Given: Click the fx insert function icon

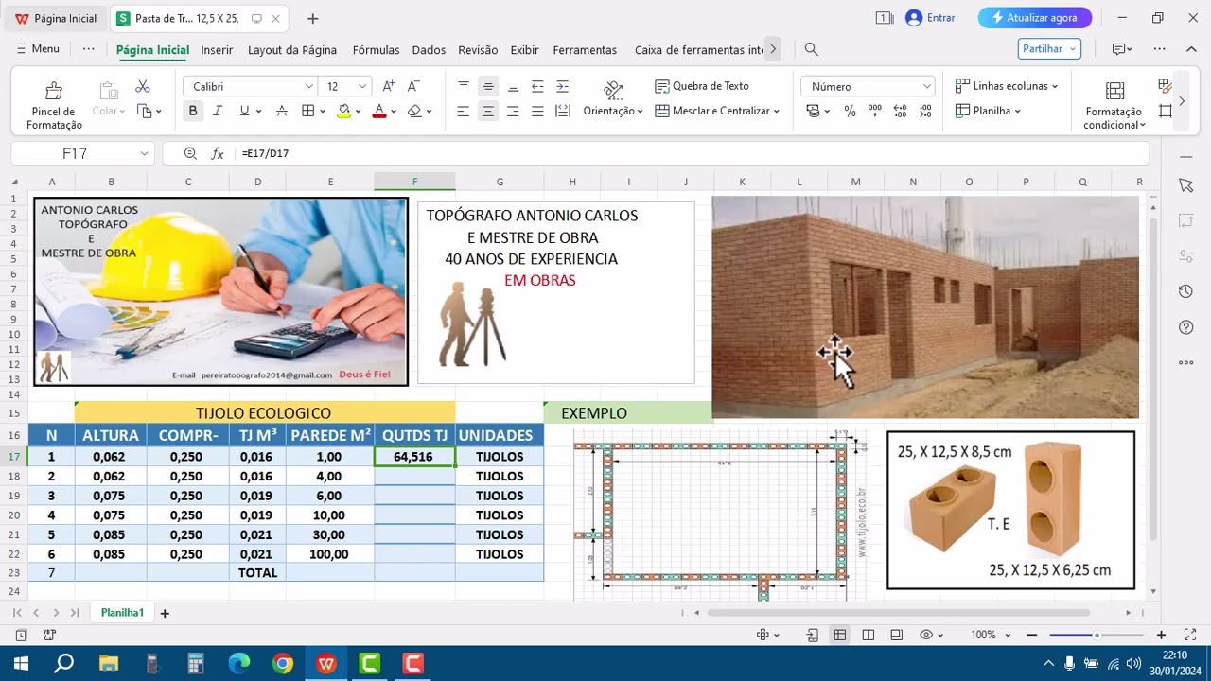Looking at the screenshot, I should click(218, 153).
